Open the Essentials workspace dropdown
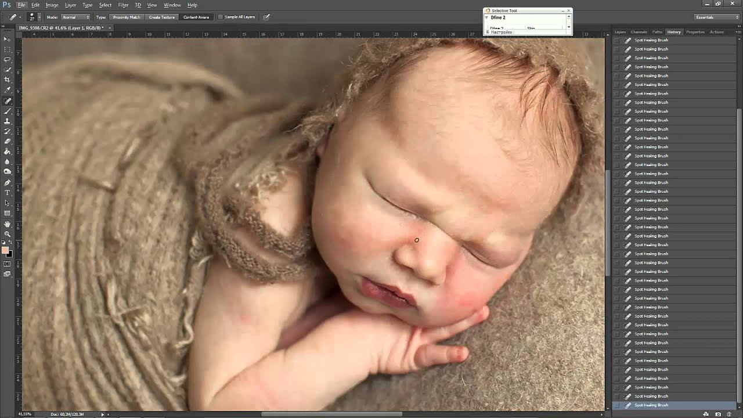Screen dimensions: 743x418 [717, 17]
